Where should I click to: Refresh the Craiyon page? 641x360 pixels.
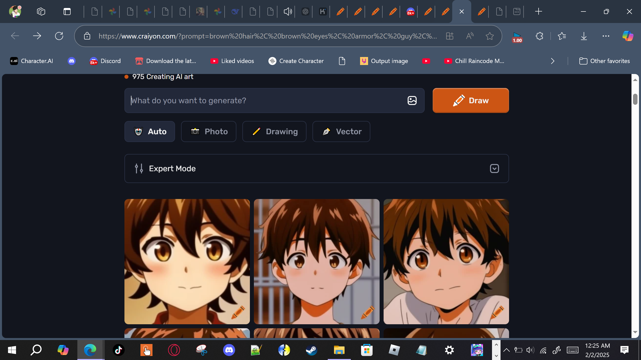click(x=59, y=36)
